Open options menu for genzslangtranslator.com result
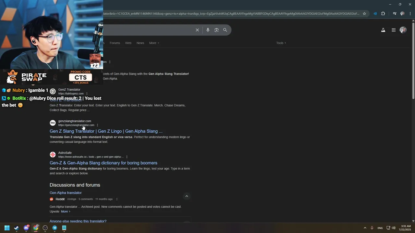Viewport: 415px width, 233px height. pos(97,125)
